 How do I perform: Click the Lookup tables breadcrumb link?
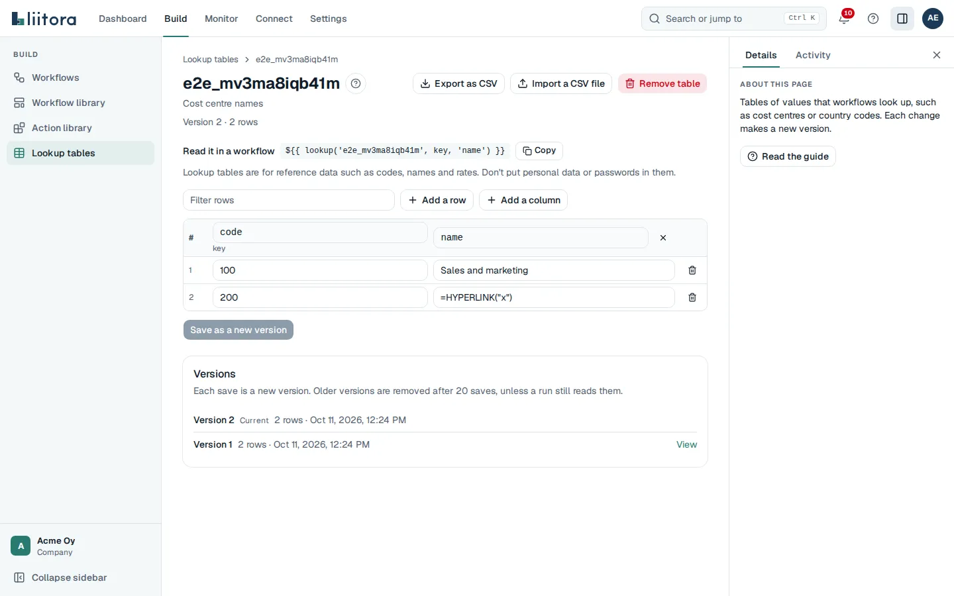click(x=210, y=60)
